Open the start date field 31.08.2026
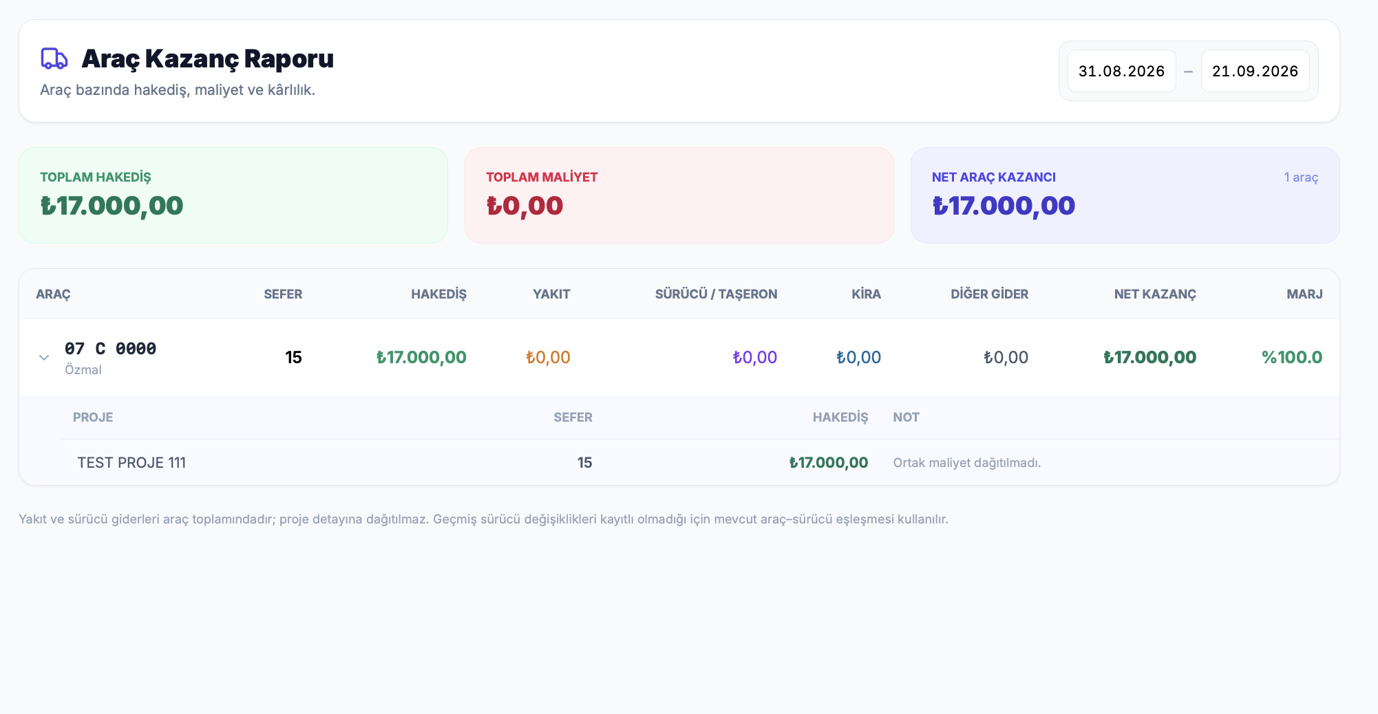 [1121, 71]
